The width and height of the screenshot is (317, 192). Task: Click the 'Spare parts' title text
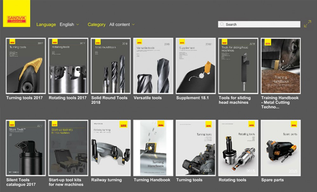[272, 180]
